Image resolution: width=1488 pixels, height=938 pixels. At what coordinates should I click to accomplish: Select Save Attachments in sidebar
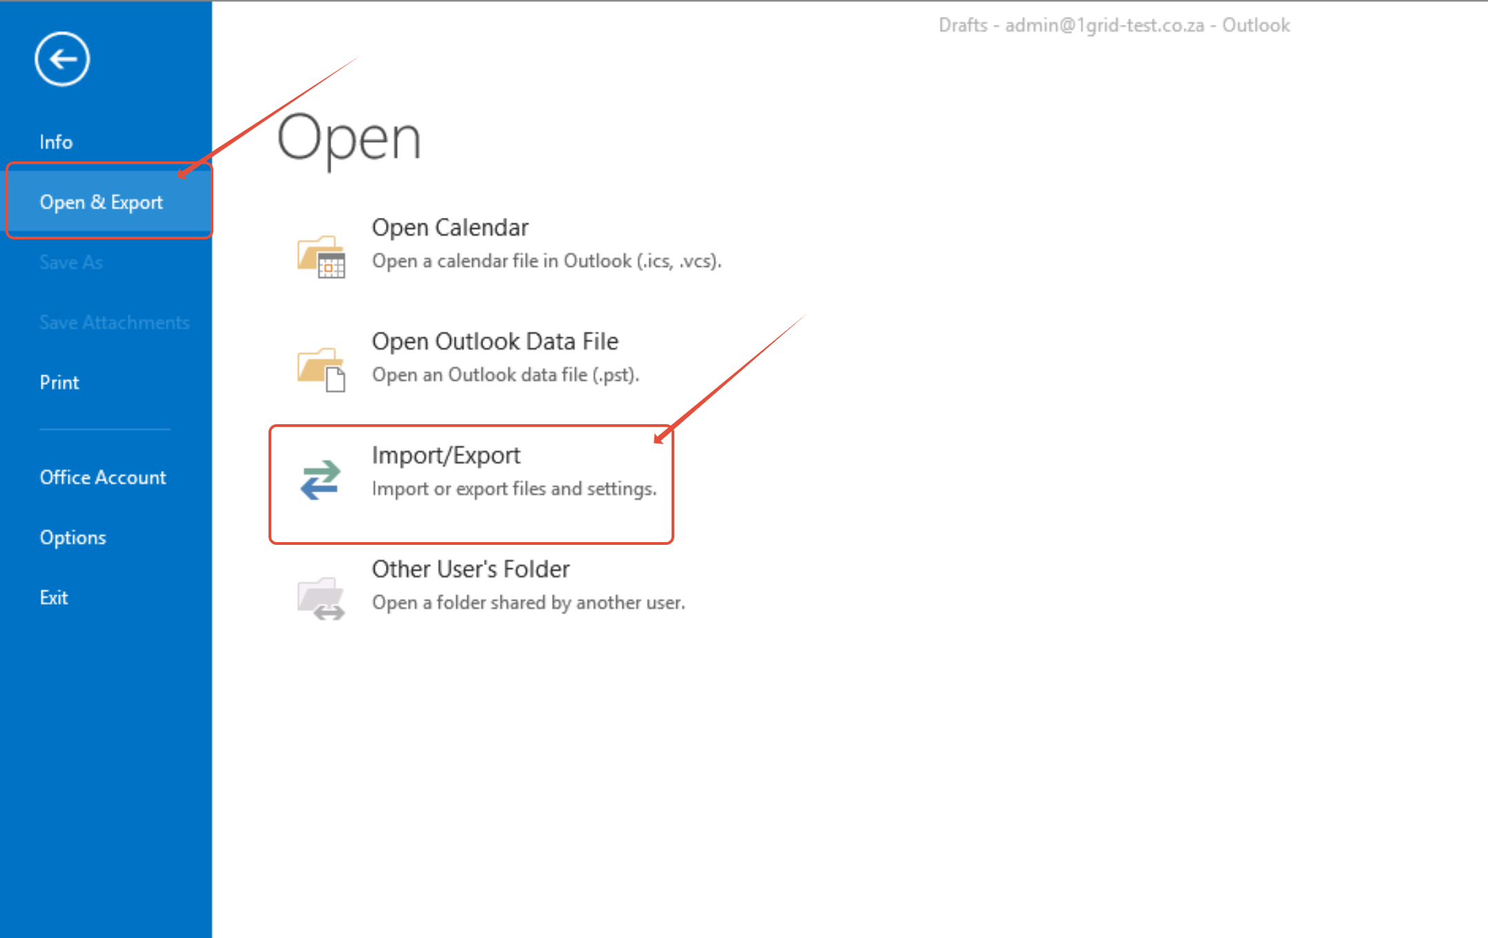pyautogui.click(x=115, y=322)
